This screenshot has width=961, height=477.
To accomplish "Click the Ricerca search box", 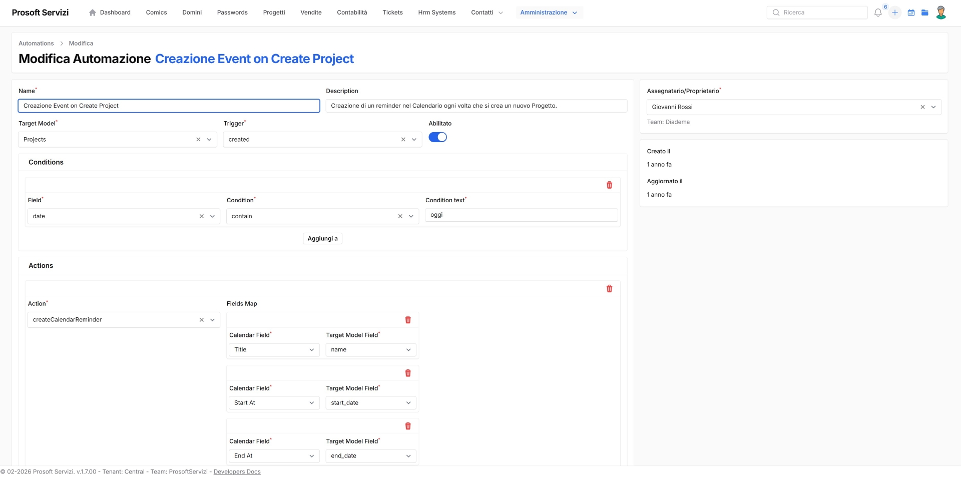I will [817, 13].
